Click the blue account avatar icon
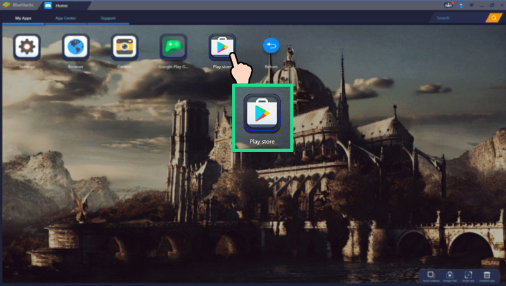This screenshot has height=286, width=506. [461, 5]
